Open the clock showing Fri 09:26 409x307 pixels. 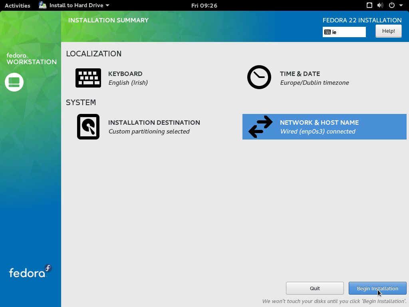click(204, 6)
